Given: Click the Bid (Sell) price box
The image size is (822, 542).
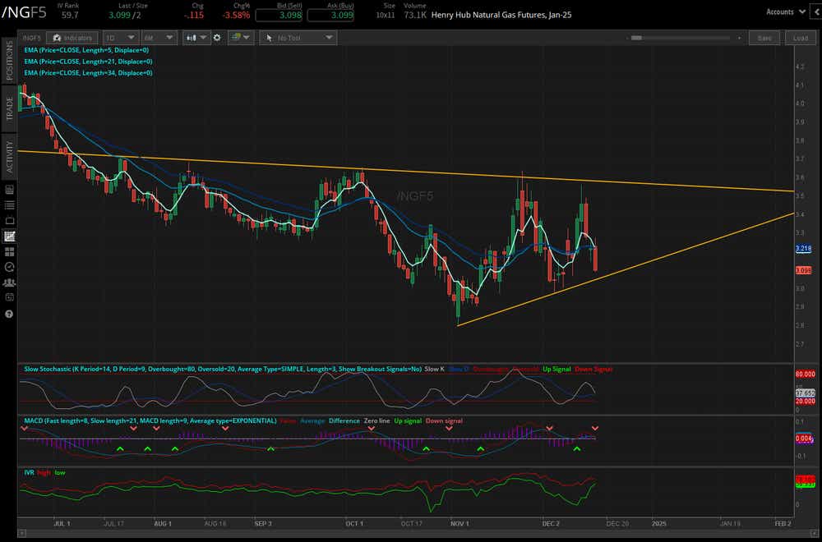Looking at the screenshot, I should (x=278, y=15).
